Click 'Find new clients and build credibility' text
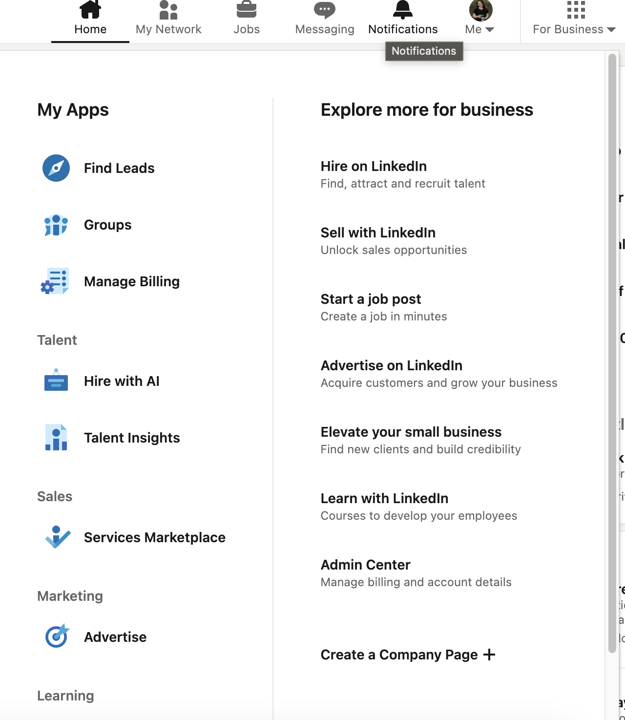 click(x=420, y=449)
